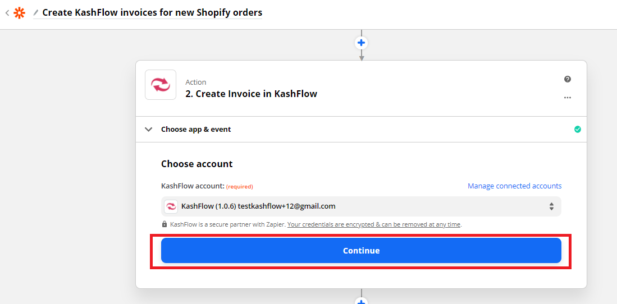Open the KashFlow account dropdown
This screenshot has width=617, height=304.
pos(359,206)
